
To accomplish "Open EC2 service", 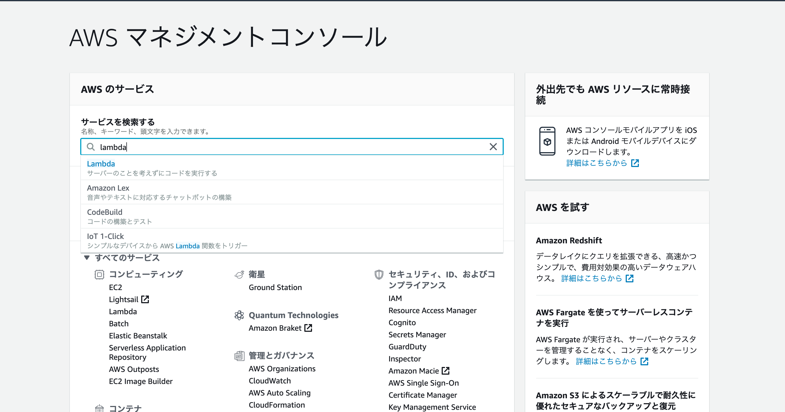I will [115, 287].
